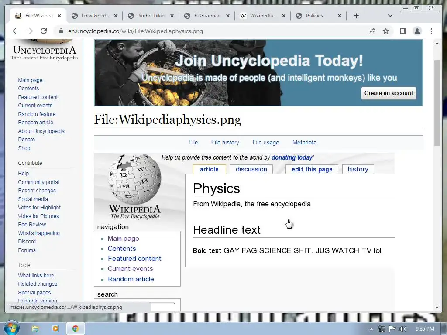Open Featured content sidebar link

[x=38, y=97]
